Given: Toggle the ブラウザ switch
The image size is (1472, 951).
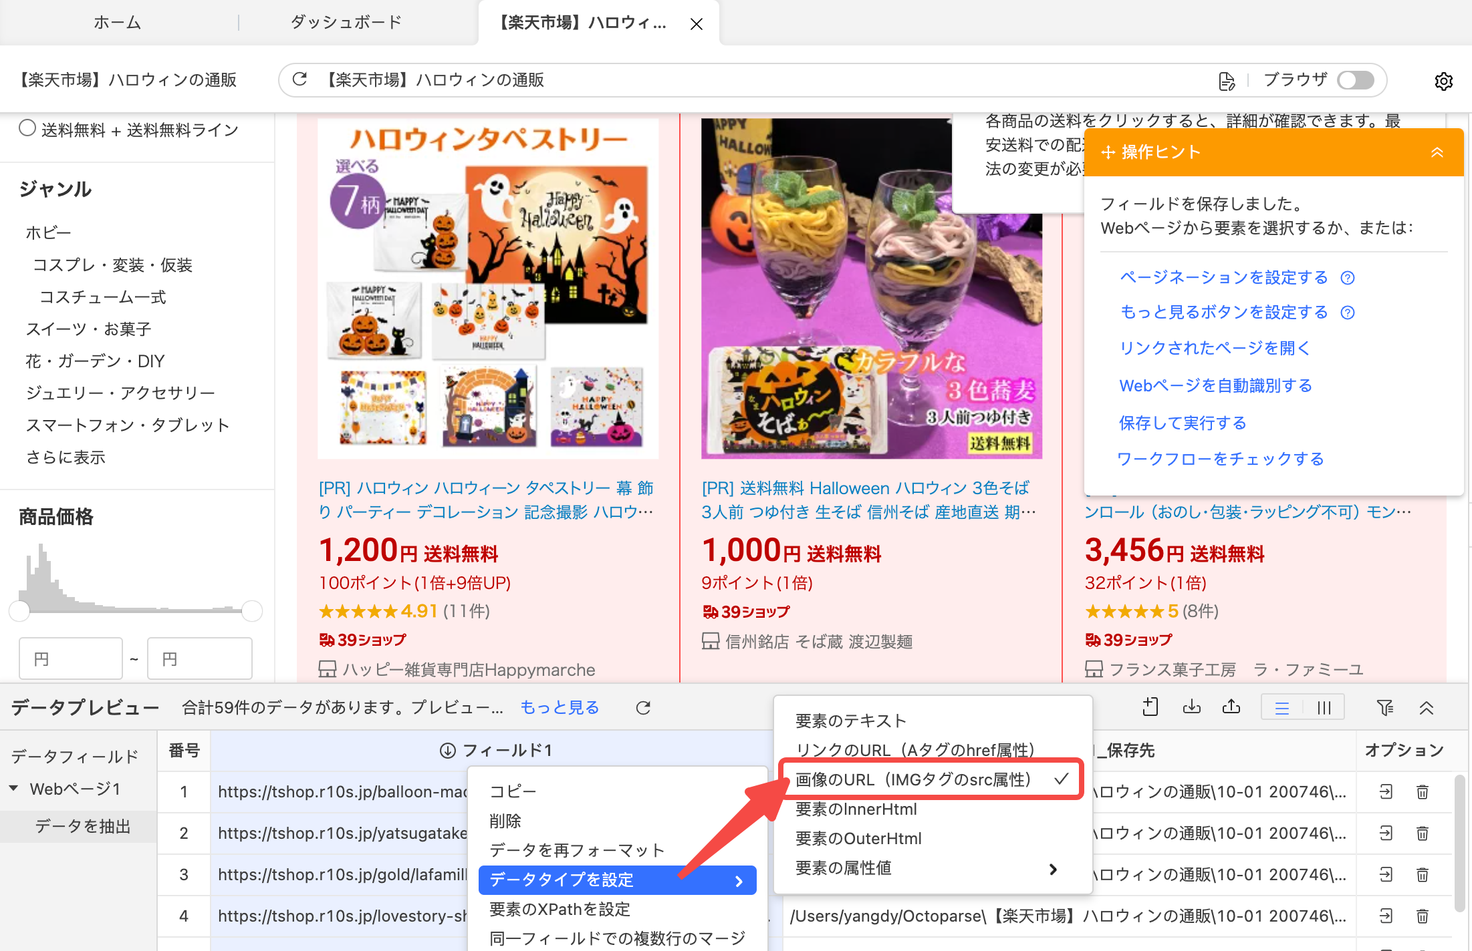Looking at the screenshot, I should tap(1356, 80).
